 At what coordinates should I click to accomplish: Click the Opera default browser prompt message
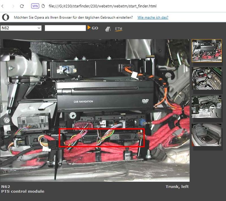click(x=73, y=18)
